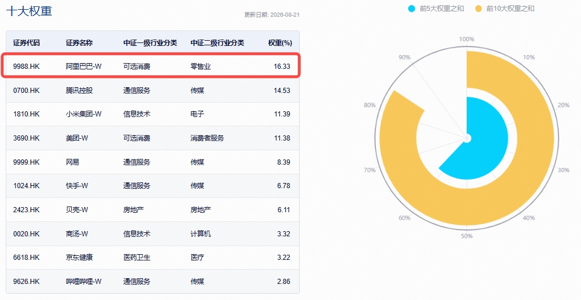Screen dimensions: 581x300
Task: Select the name 快手-W
Action: (x=77, y=186)
